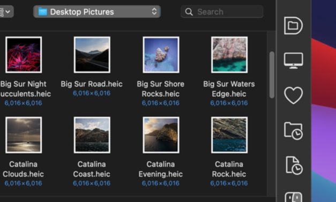Select the Big Sur Shore Rocks thumbnail
The width and height of the screenshot is (336, 202).
(161, 55)
